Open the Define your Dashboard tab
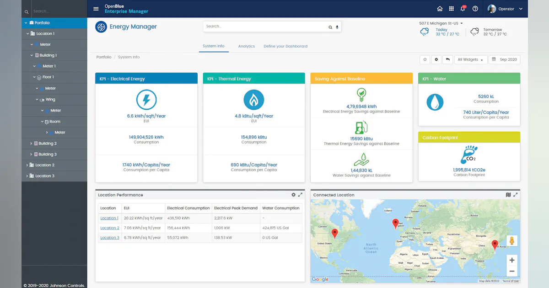 [285, 46]
